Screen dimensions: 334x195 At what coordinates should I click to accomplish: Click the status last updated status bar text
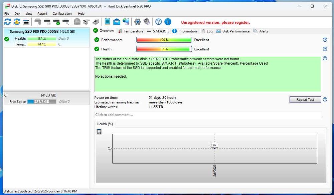[x=40, y=191]
